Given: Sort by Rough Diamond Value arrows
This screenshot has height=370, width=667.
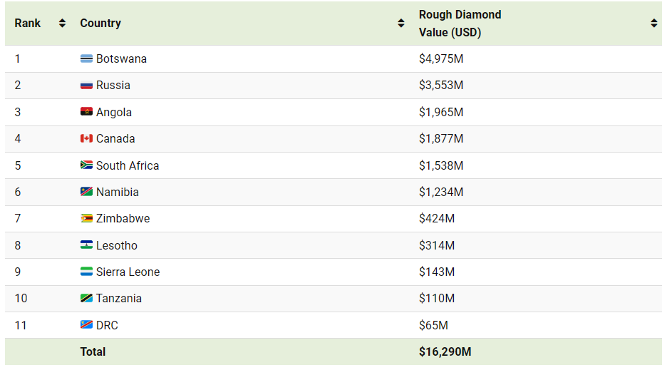Looking at the screenshot, I should click(653, 24).
